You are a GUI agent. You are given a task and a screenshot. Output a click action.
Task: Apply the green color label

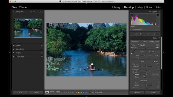coord(81,92)
